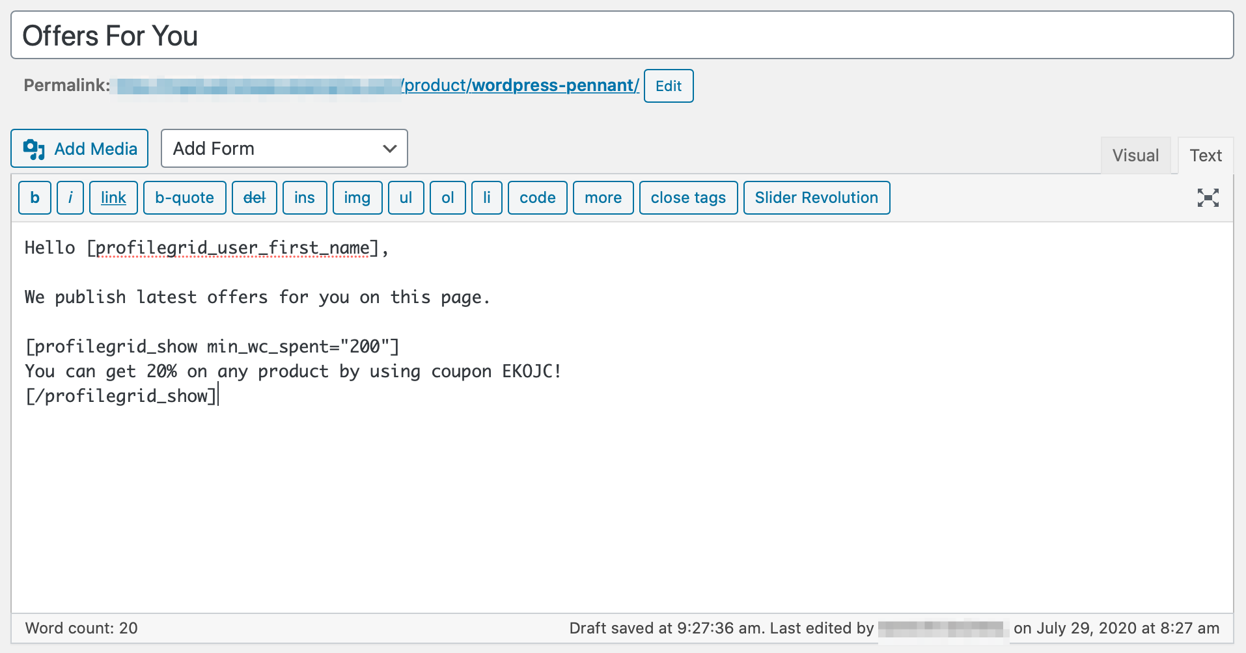
Task: Select the bold (b) toolbar icon
Action: 35,197
